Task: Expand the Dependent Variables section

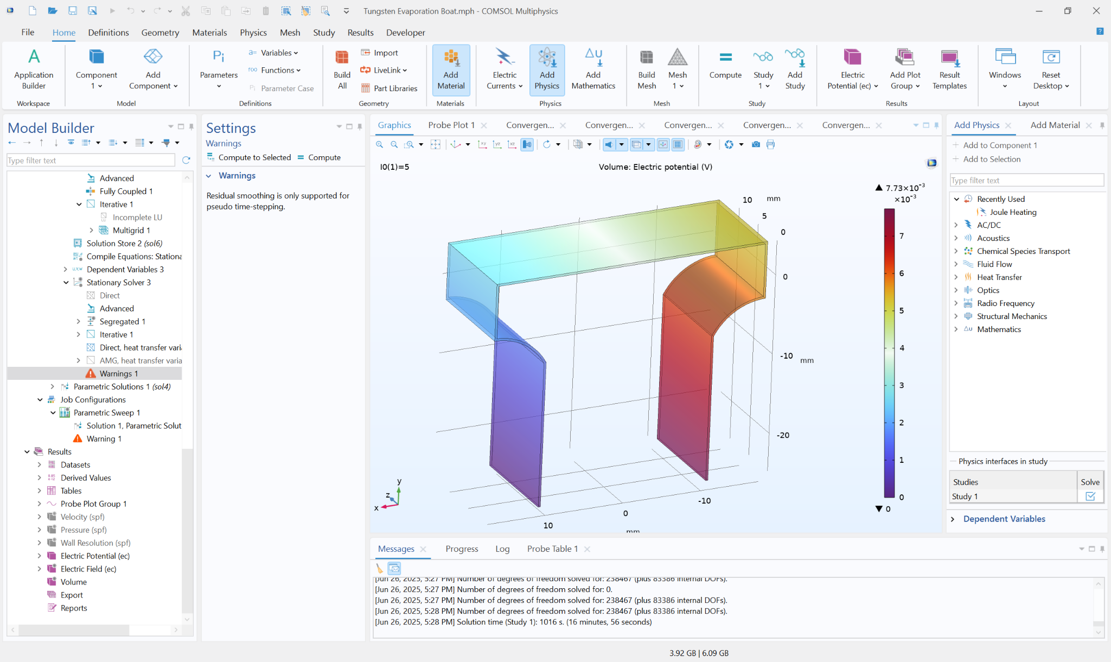Action: click(953, 519)
